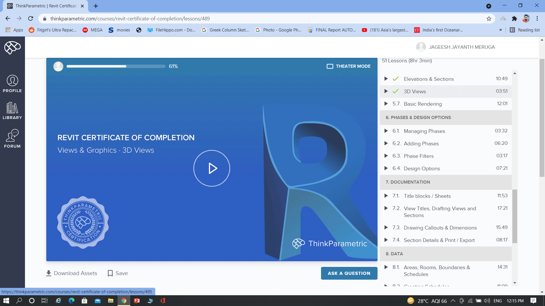
Task: Open the JAGEESH JAYANTH MERUGA account name
Action: click(x=462, y=47)
